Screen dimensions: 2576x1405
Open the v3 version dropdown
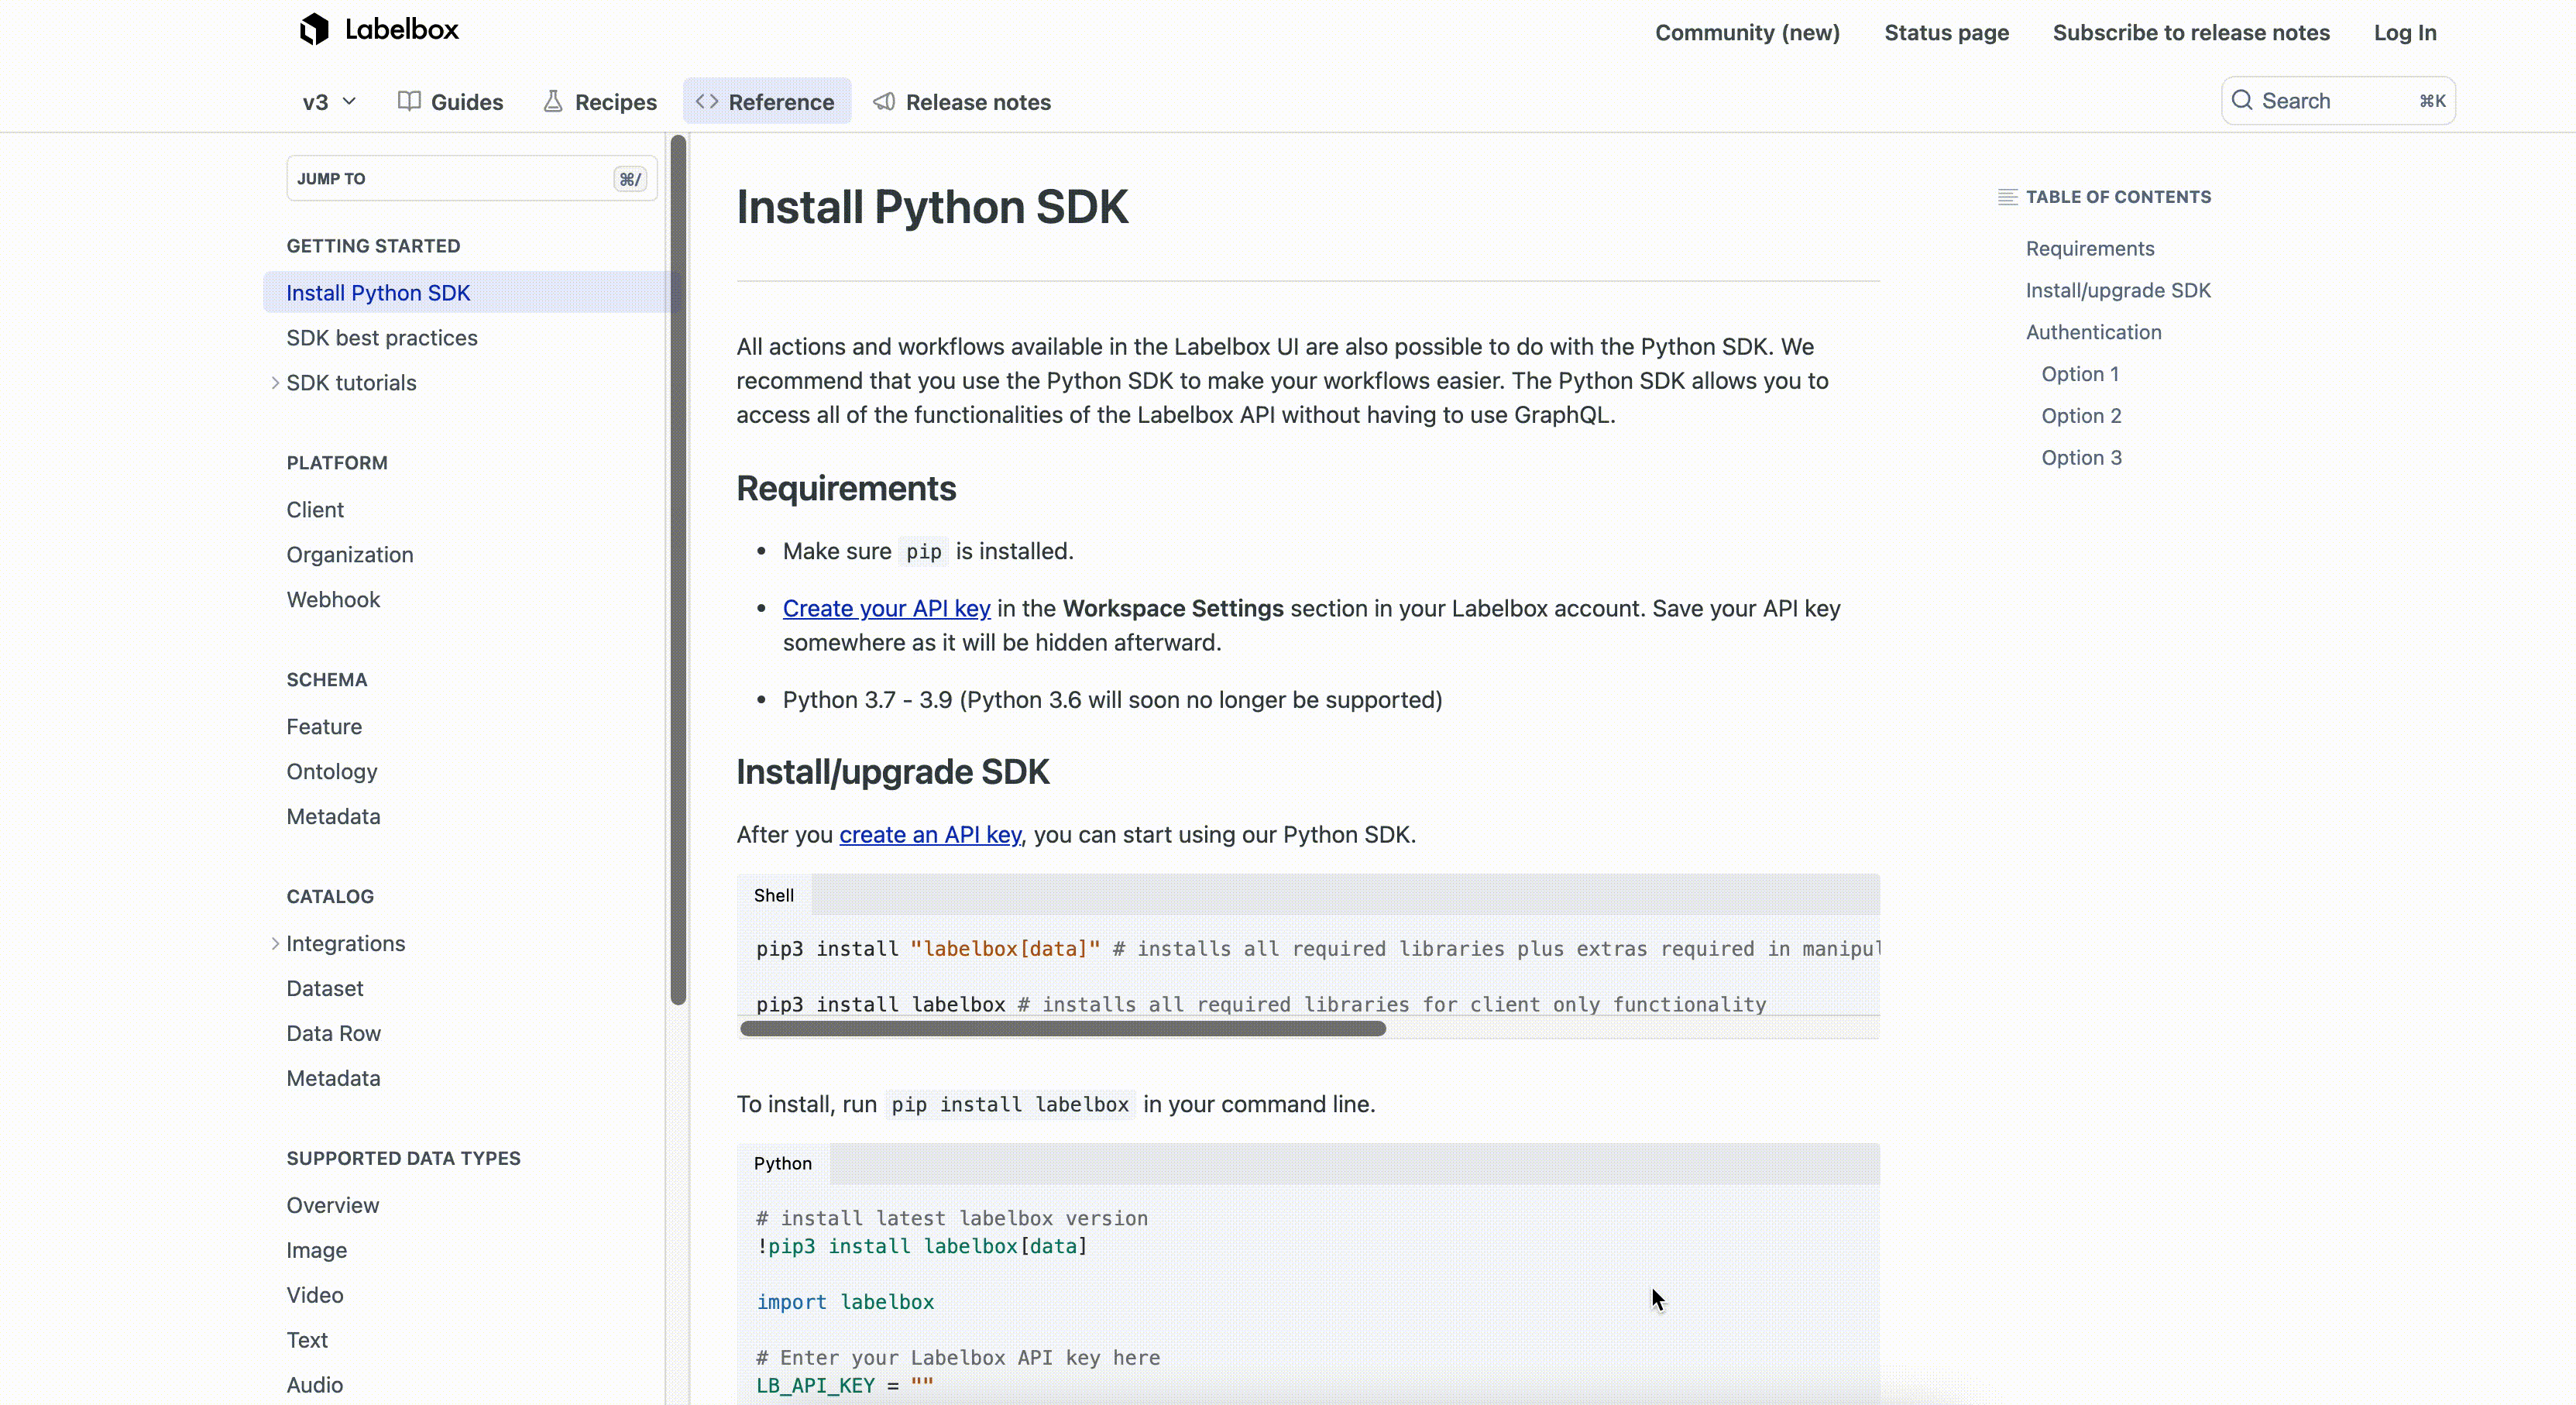pyautogui.click(x=329, y=102)
